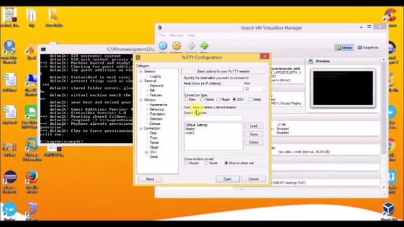Click the Saved Sessions name field

[213, 118]
